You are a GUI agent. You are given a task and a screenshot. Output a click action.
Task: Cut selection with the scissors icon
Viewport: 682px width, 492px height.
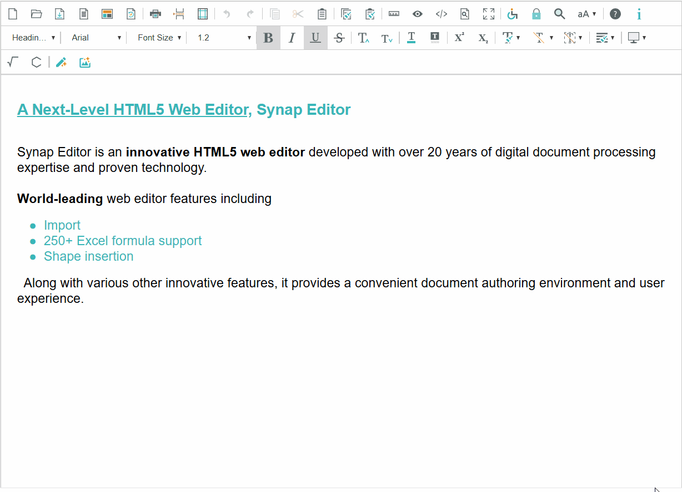click(x=298, y=14)
